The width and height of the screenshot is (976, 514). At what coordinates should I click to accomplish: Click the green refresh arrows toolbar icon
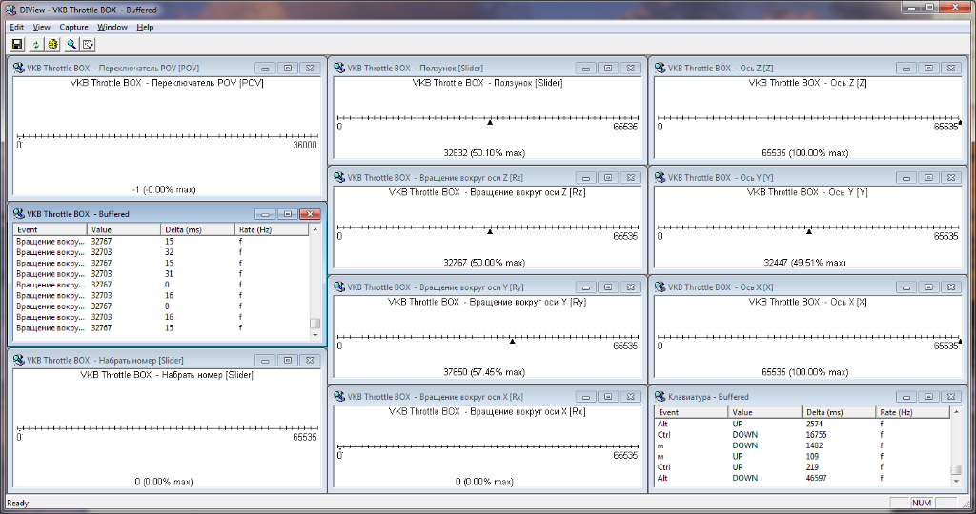click(x=36, y=44)
